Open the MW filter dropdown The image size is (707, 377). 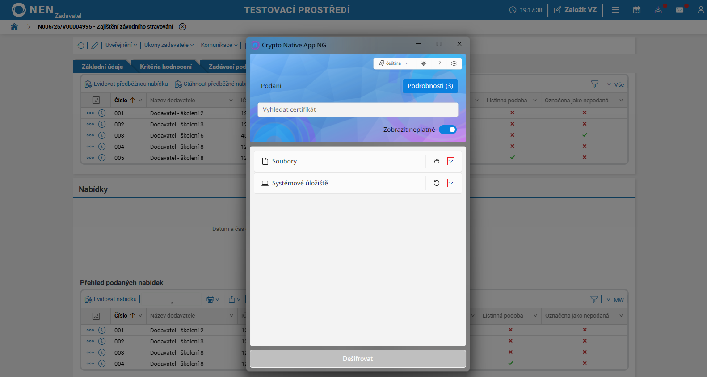coord(615,300)
